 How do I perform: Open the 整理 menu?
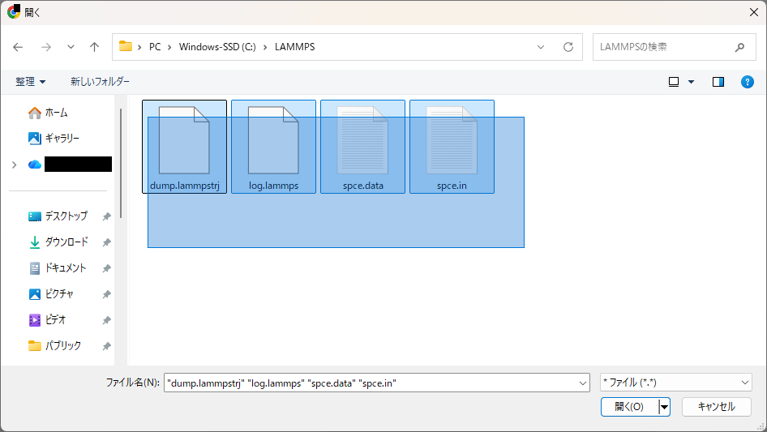[31, 82]
